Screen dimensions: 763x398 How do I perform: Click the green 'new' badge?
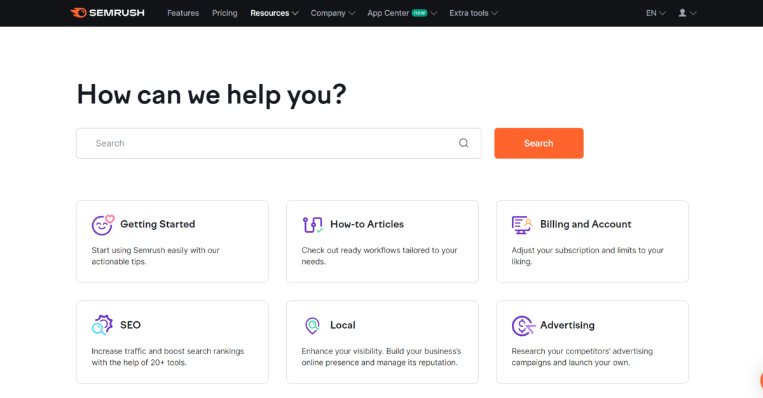pos(419,13)
